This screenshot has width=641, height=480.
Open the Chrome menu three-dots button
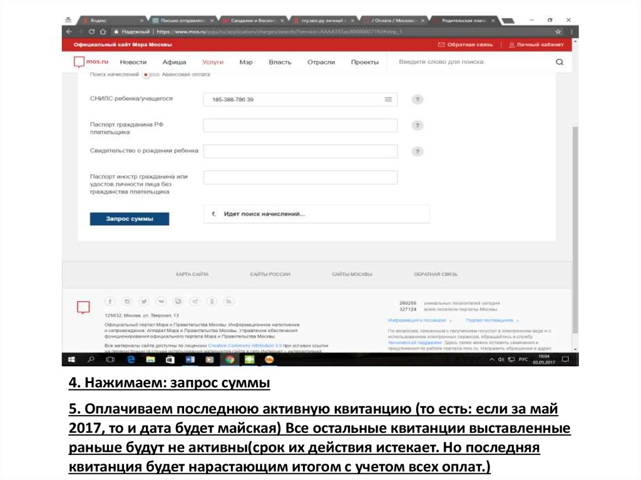pyautogui.click(x=571, y=31)
